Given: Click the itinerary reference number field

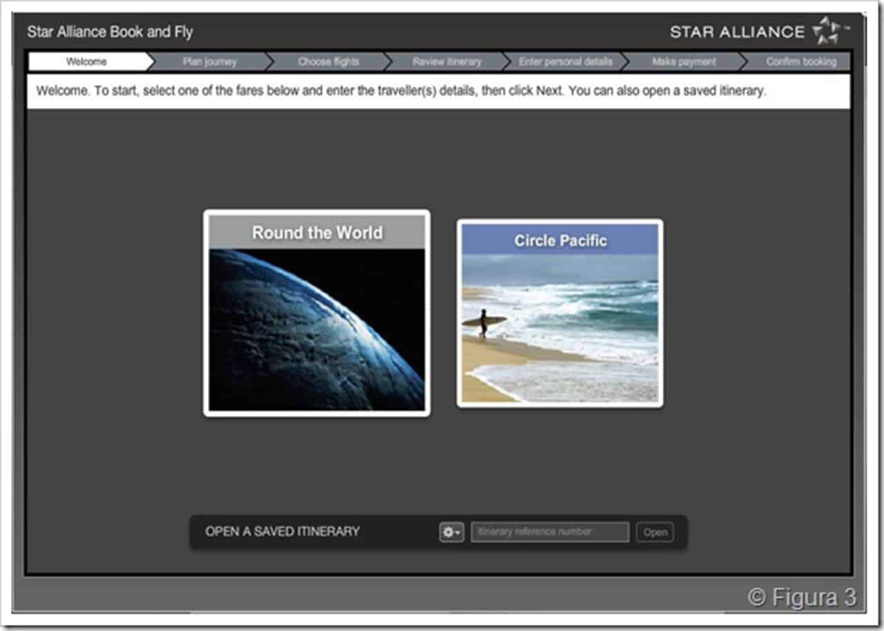Looking at the screenshot, I should pyautogui.click(x=550, y=532).
